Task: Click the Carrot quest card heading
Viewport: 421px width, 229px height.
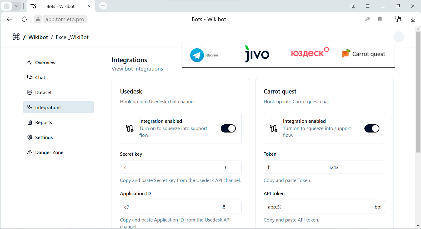Action: pyautogui.click(x=280, y=91)
